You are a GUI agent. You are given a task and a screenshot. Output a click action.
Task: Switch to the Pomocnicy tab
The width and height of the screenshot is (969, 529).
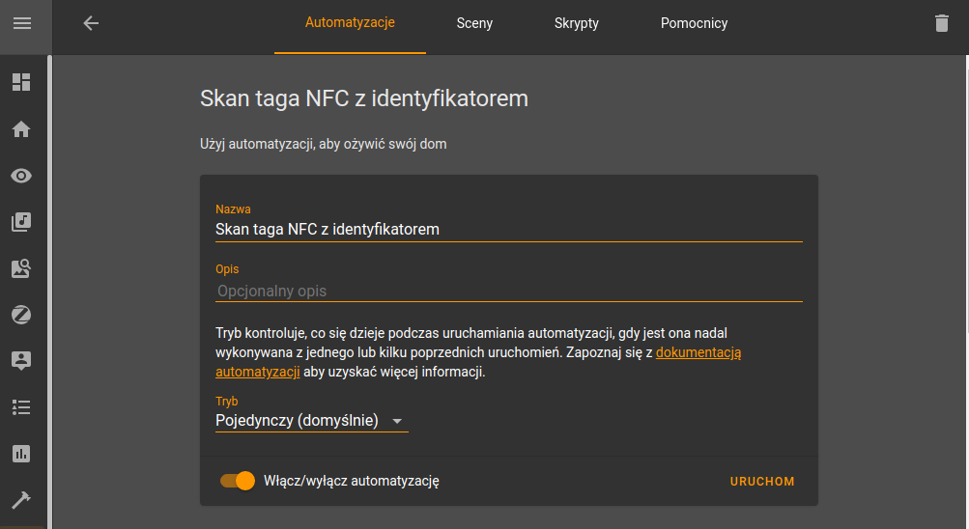(x=694, y=23)
